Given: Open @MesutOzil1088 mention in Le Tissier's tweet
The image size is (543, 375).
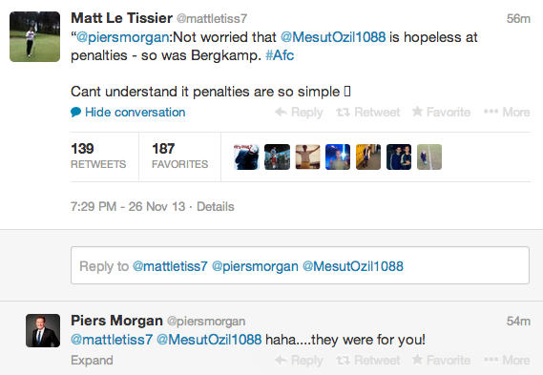Looking at the screenshot, I should tap(333, 37).
